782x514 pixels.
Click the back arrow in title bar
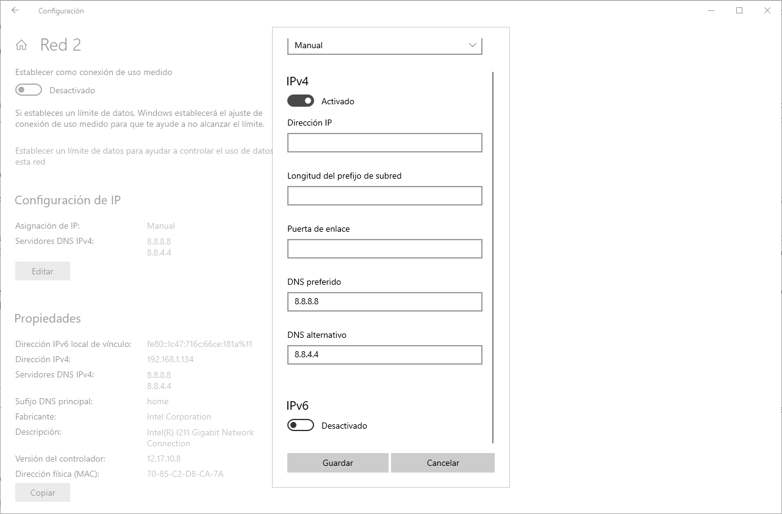[15, 10]
